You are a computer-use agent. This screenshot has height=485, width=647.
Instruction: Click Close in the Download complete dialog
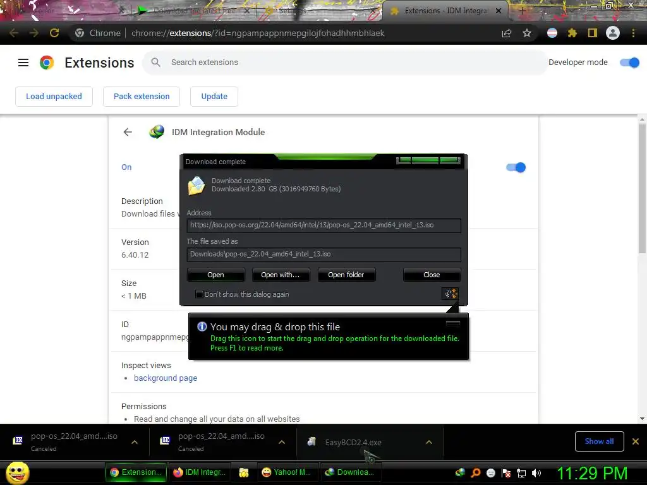(432, 275)
